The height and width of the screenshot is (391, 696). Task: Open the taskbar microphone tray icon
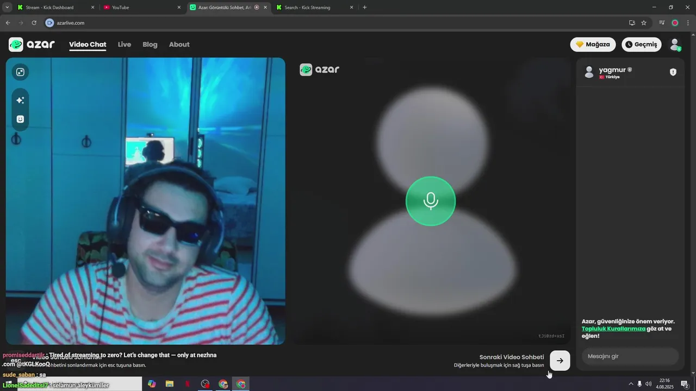click(x=639, y=384)
